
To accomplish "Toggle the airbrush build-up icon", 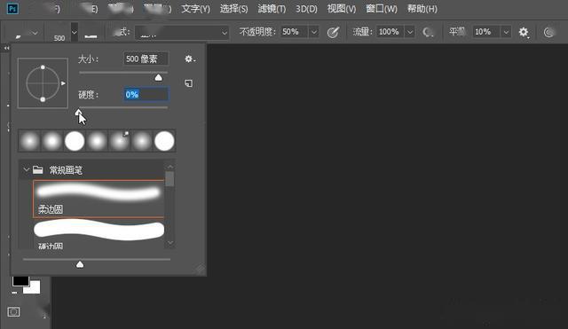I will 428,33.
